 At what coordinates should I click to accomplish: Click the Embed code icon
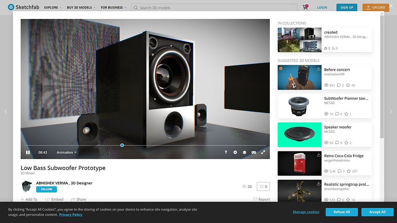point(47,199)
